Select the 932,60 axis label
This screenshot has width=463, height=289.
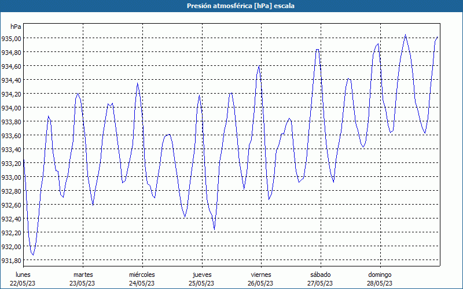coord(11,205)
